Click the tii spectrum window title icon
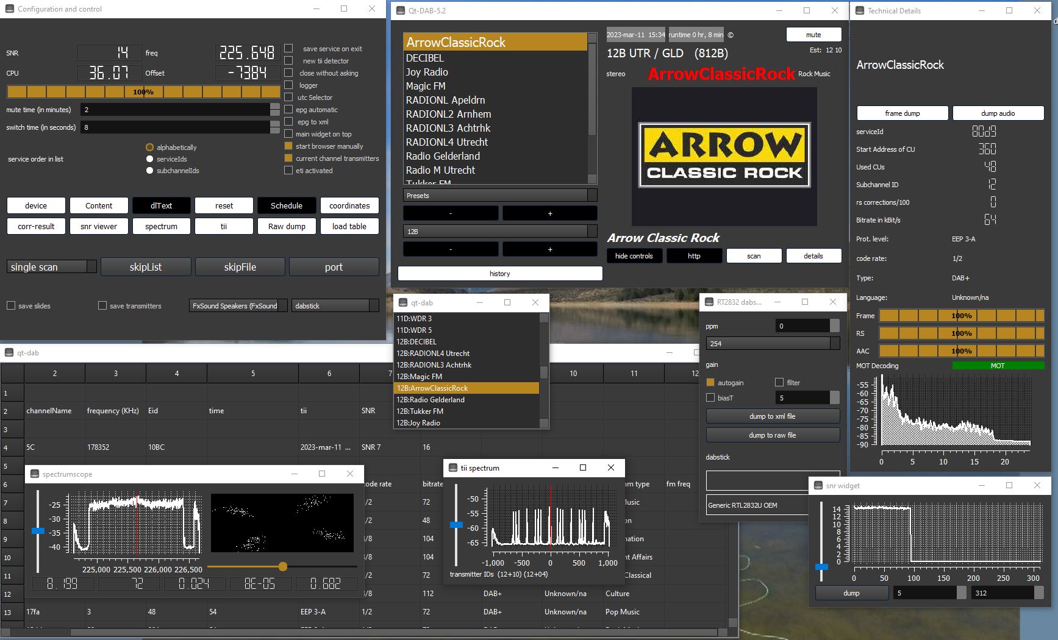The image size is (1058, 640). [453, 468]
